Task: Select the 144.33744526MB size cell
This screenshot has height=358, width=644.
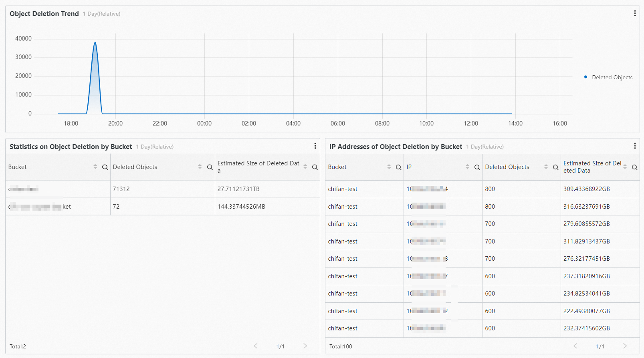Action: [267, 207]
